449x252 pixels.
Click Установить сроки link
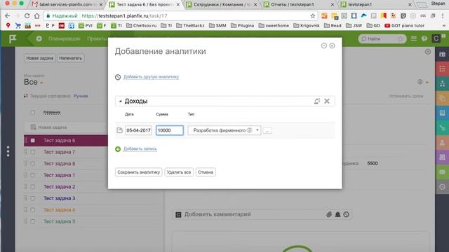pos(406,97)
